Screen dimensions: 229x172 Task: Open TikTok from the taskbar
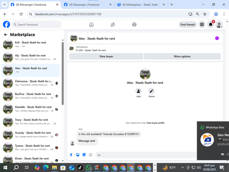[80, 168]
